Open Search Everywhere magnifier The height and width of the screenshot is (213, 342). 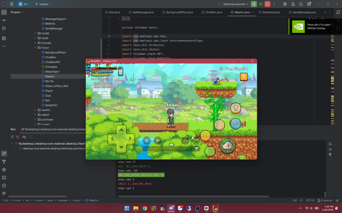(301, 4)
